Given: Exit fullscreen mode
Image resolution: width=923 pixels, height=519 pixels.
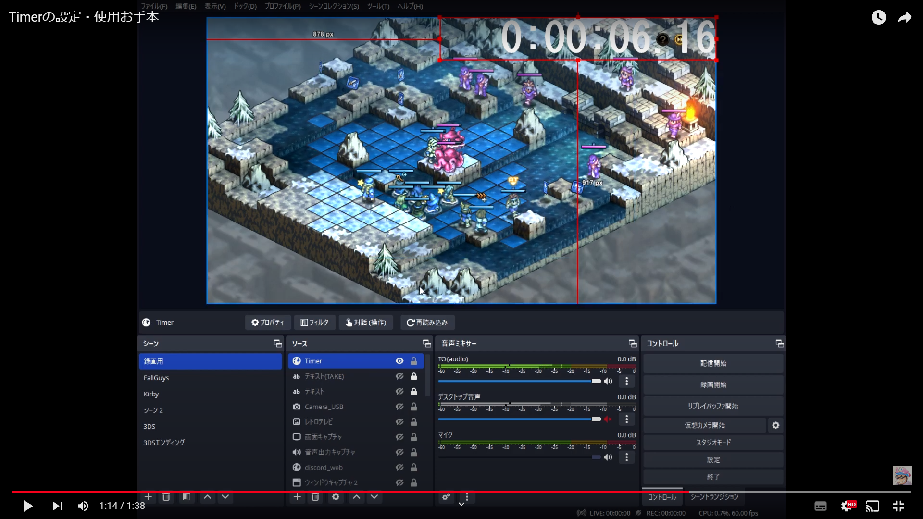Looking at the screenshot, I should [x=898, y=506].
